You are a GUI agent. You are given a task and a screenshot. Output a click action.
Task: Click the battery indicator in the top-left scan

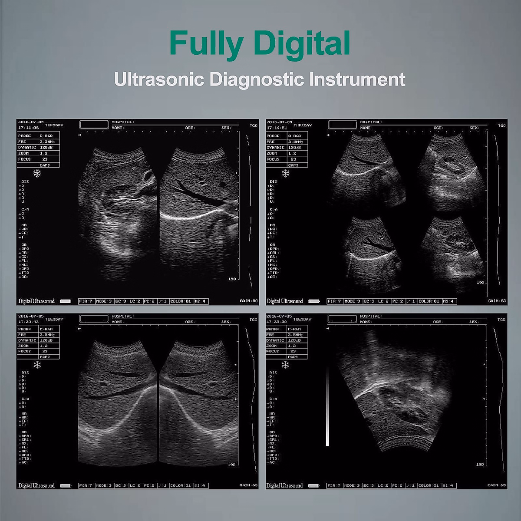pos(66,301)
